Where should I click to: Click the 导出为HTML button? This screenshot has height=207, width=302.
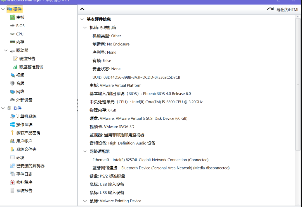click(283, 10)
